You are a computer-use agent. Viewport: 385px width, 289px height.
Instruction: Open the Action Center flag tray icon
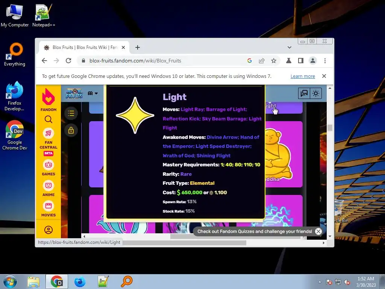(x=329, y=282)
